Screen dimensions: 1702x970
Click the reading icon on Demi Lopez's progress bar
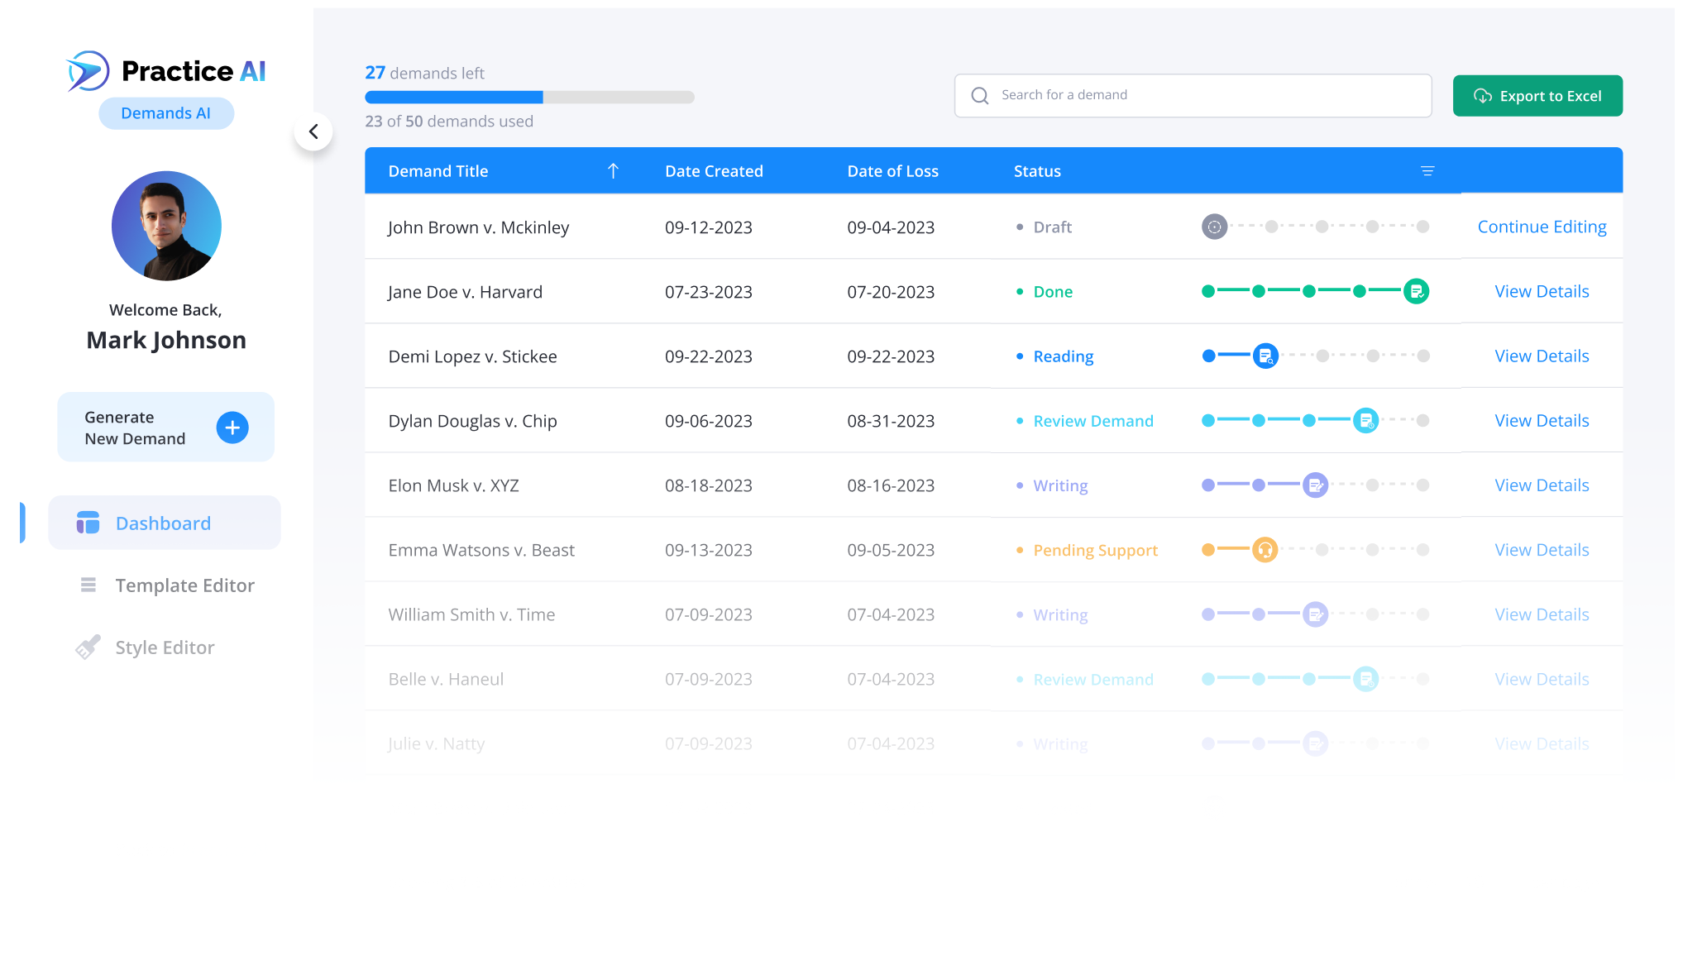tap(1265, 356)
